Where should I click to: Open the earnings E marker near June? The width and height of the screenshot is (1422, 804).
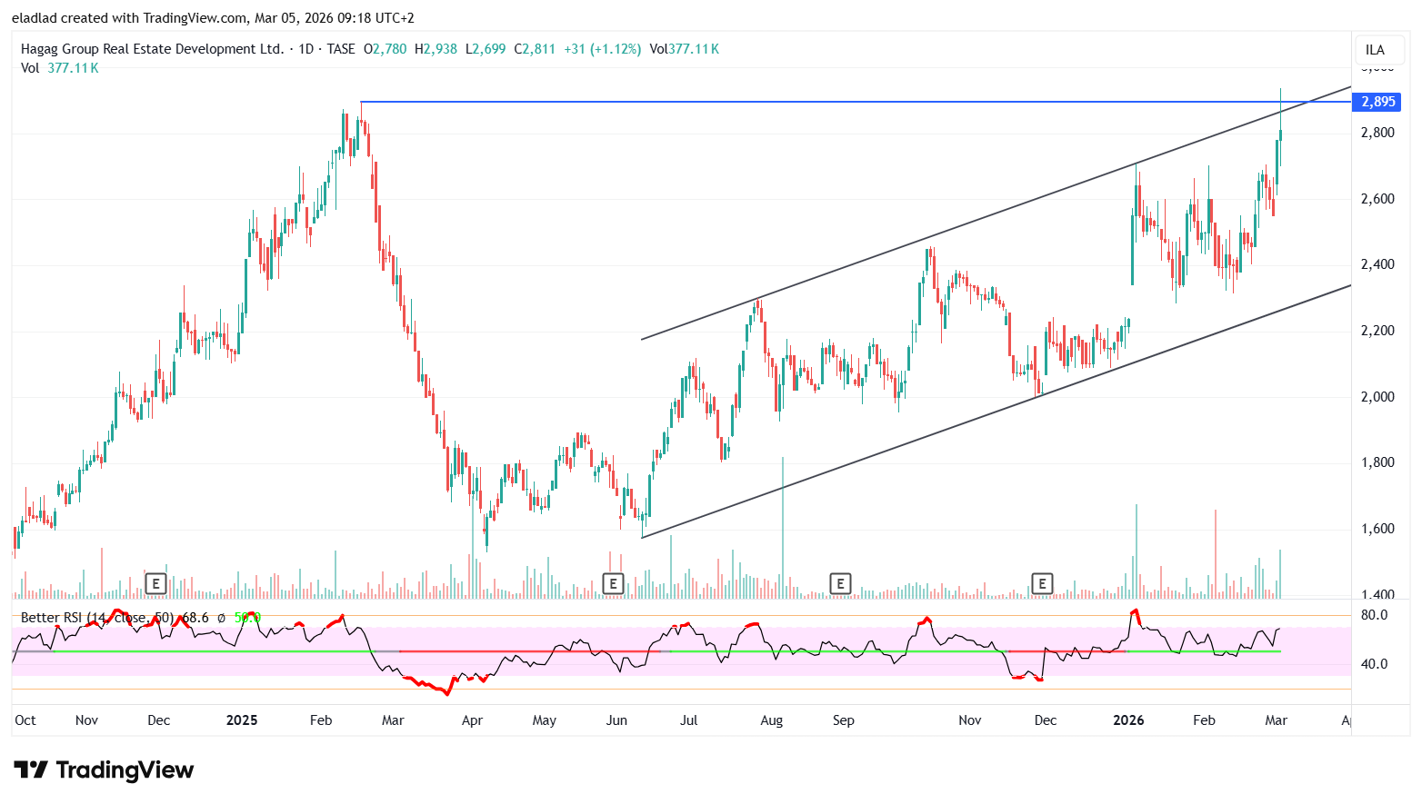[x=614, y=583]
